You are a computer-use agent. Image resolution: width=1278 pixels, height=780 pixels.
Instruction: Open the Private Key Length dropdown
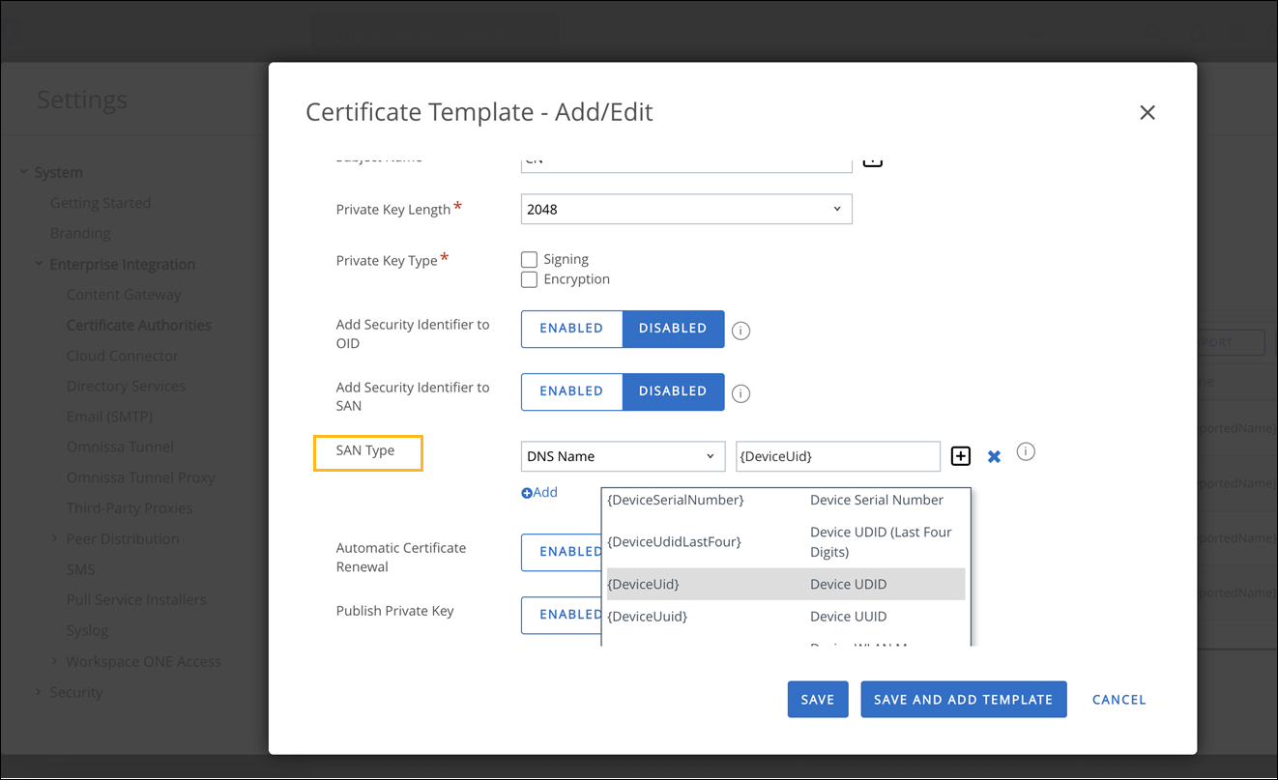point(686,210)
